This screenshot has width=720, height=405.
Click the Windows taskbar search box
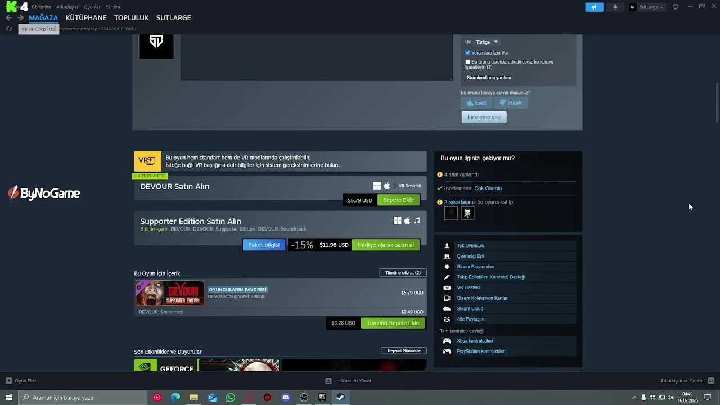coord(82,398)
